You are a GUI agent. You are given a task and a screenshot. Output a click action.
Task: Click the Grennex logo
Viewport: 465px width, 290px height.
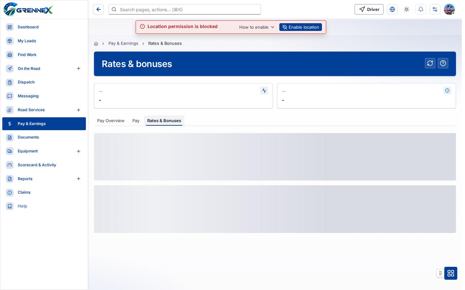(x=28, y=9)
